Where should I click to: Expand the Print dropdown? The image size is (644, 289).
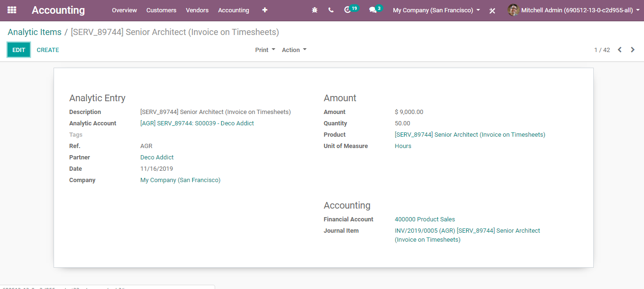[x=265, y=50]
